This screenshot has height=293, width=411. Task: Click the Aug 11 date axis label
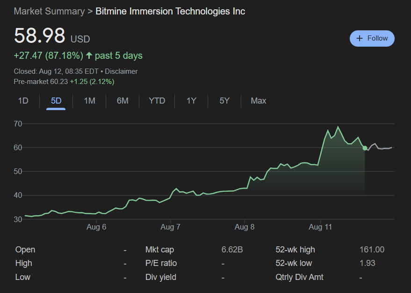tap(320, 227)
